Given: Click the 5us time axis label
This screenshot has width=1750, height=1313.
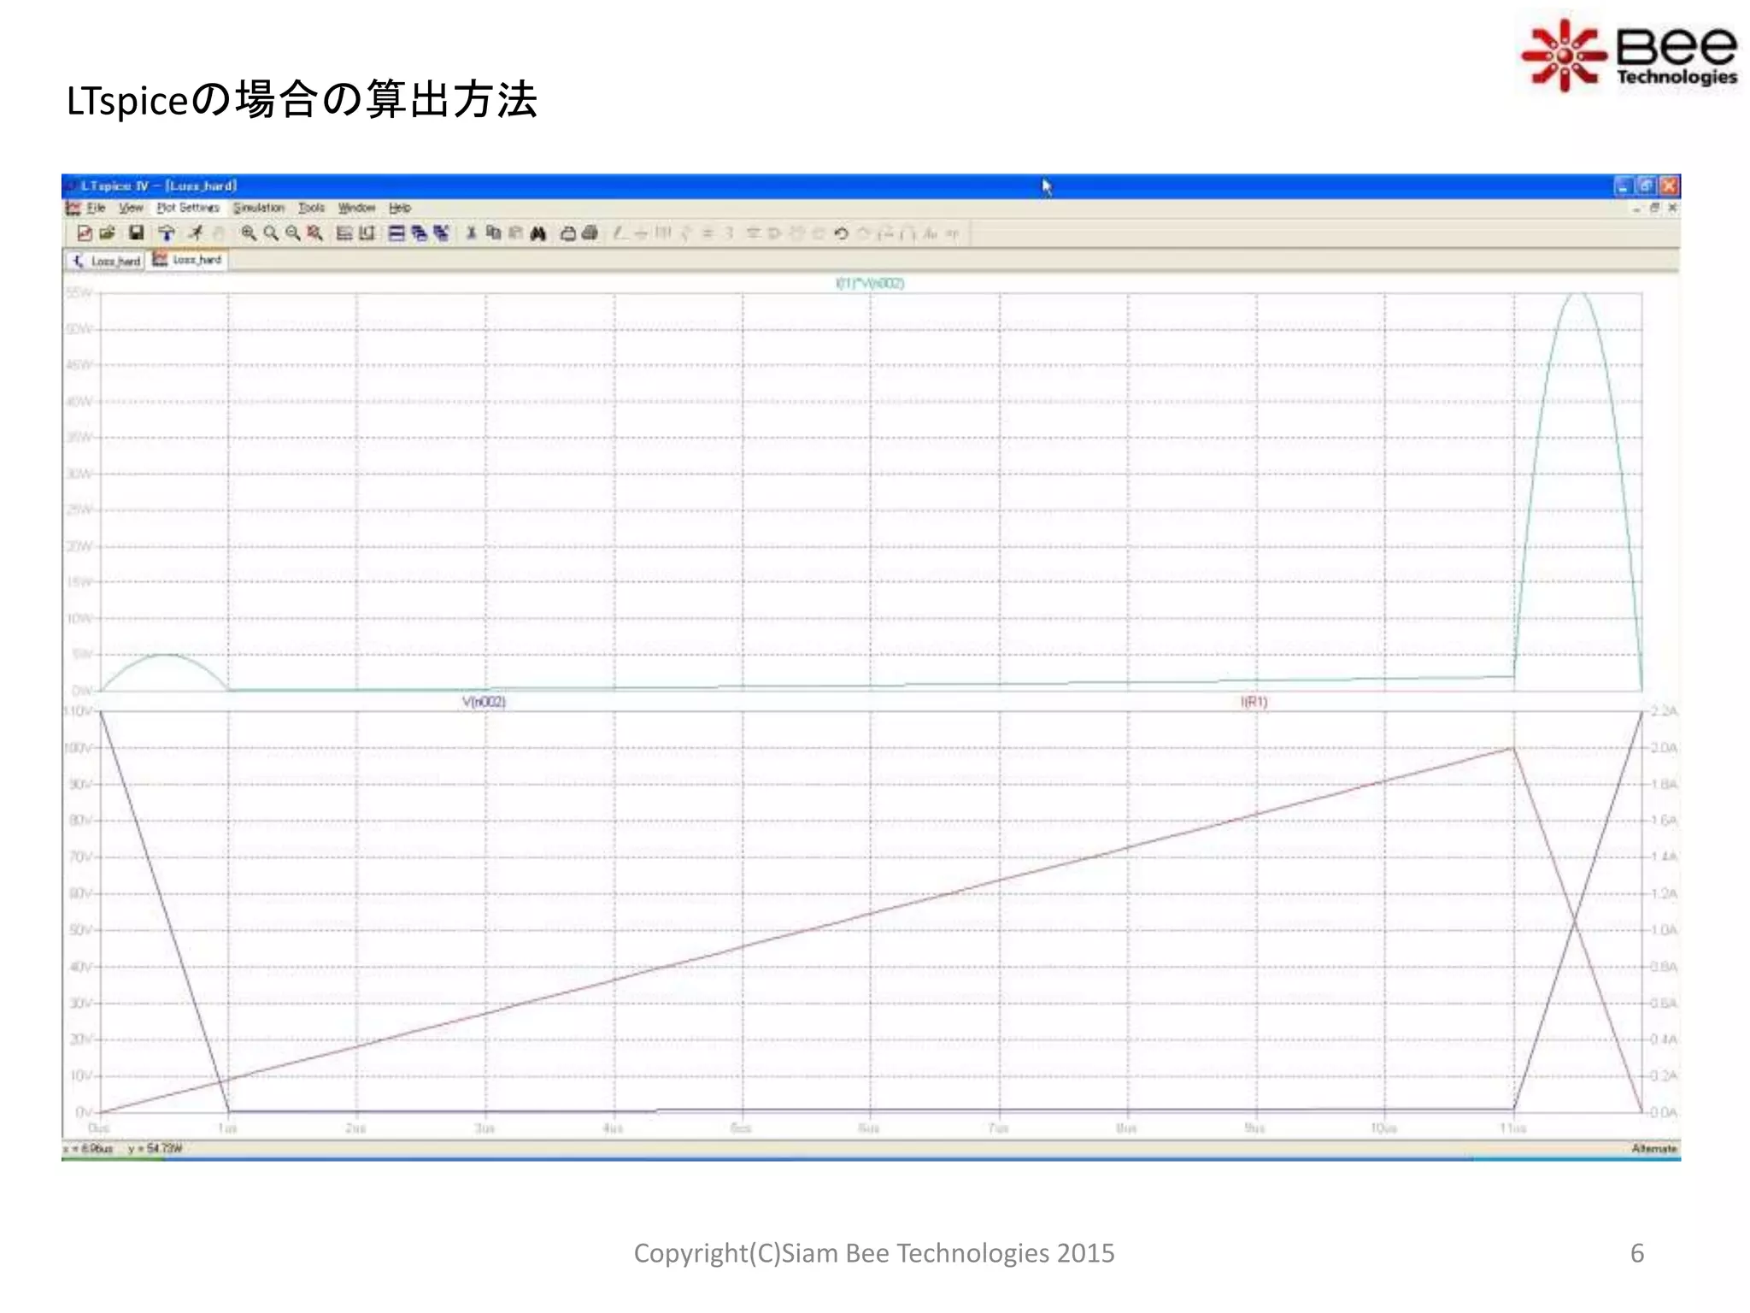Looking at the screenshot, I should click(741, 1128).
